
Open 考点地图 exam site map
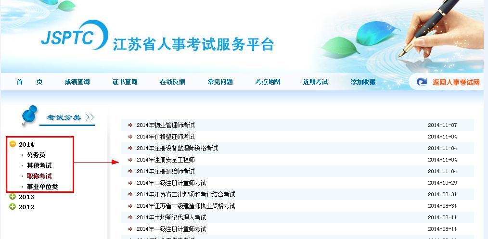[x=268, y=82]
